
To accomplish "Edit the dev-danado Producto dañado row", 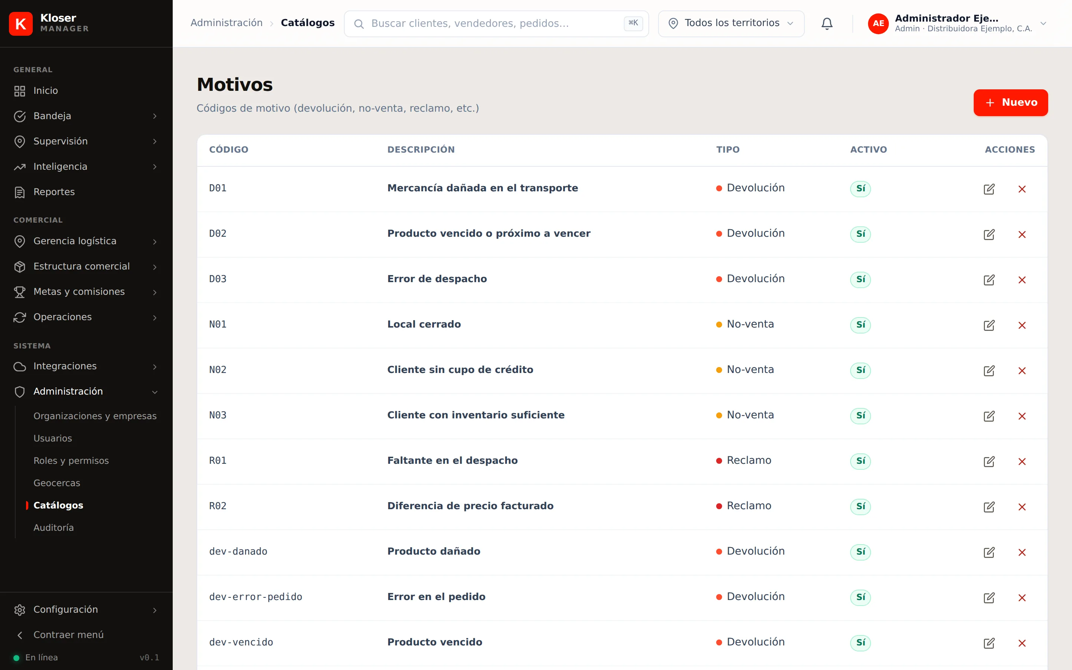I will click(989, 553).
